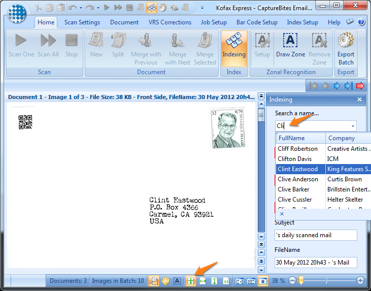Image resolution: width=371 pixels, height=291 pixels.
Task: Open the Undo history dropdown arrow
Action: click(81, 8)
